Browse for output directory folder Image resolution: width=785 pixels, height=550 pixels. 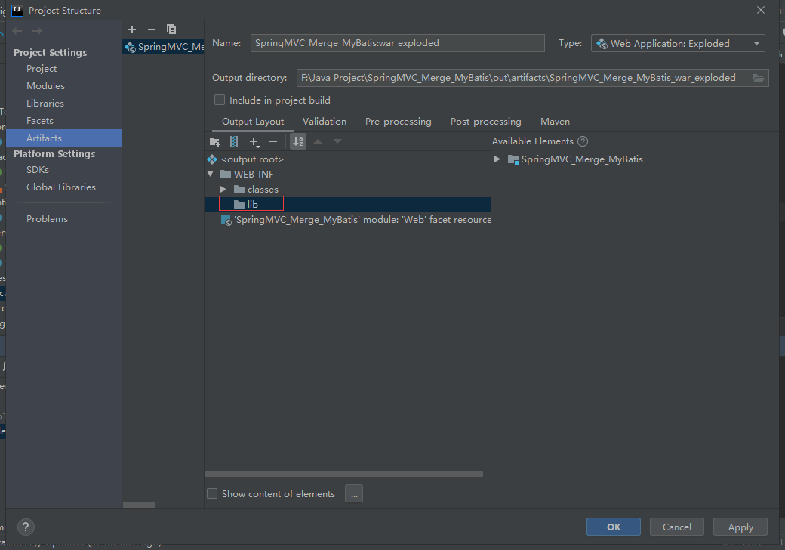[759, 78]
